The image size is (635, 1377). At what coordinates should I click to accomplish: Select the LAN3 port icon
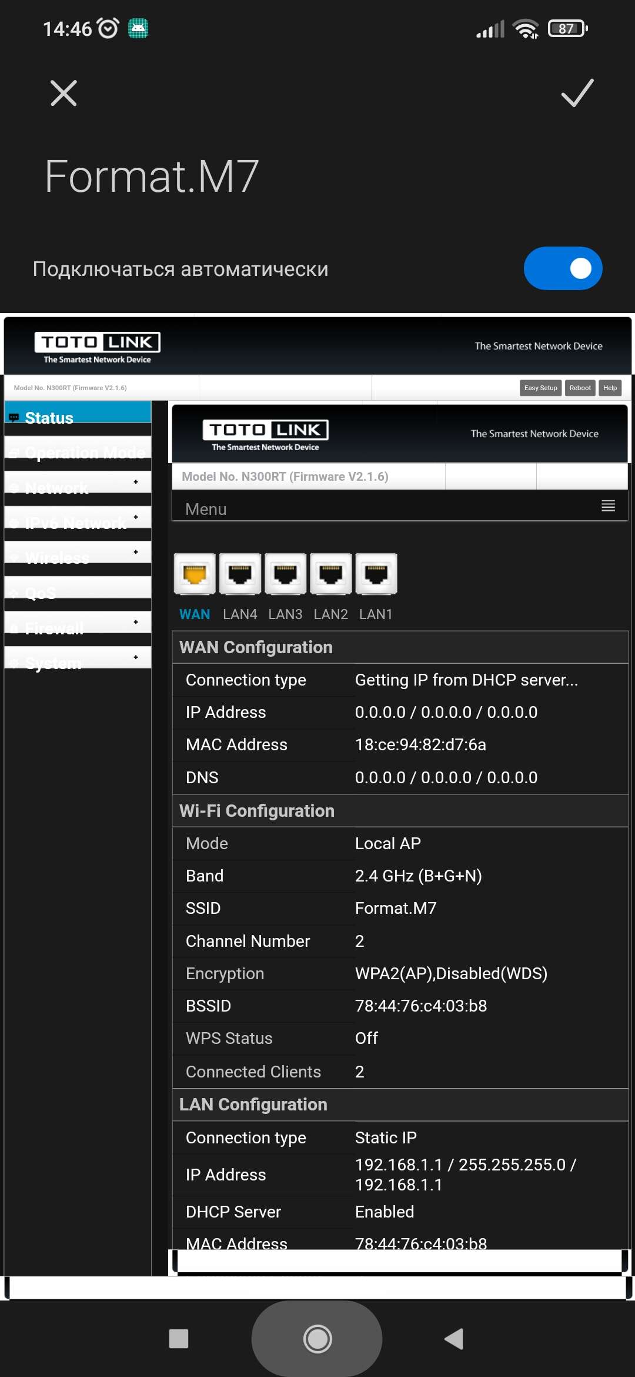point(285,574)
